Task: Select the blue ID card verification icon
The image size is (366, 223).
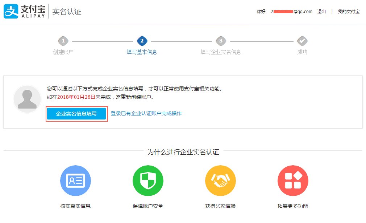Action: (x=75, y=181)
